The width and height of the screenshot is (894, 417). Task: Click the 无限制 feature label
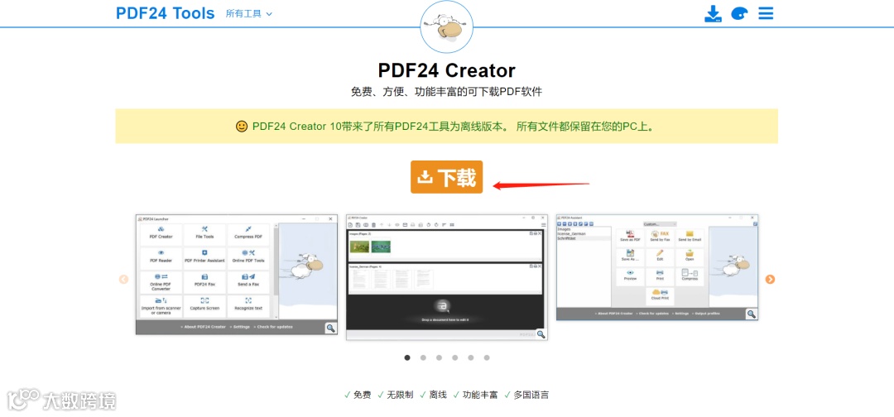click(x=400, y=395)
